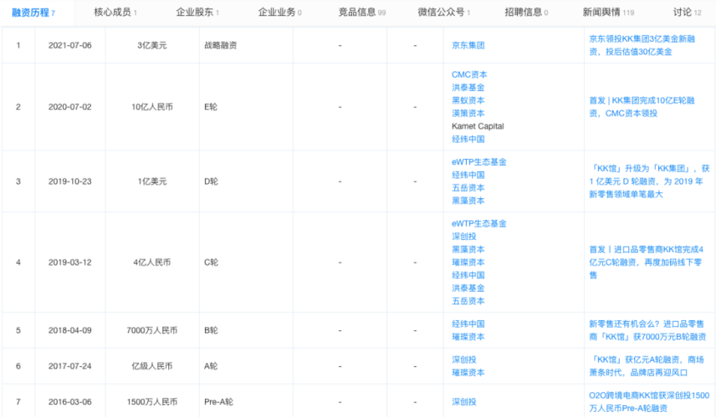Viewport: 716px width, 417px height.
Task: Click round cell C轮
Action: 211,262
